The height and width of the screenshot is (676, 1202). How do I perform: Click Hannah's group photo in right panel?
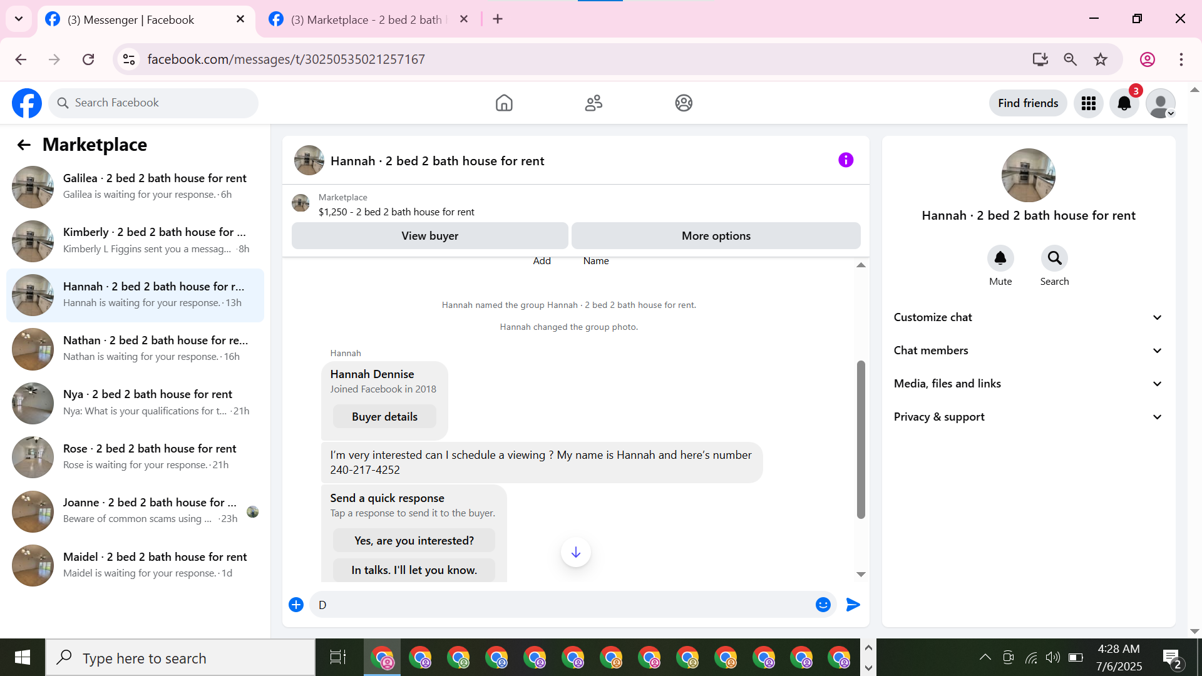[x=1028, y=175]
